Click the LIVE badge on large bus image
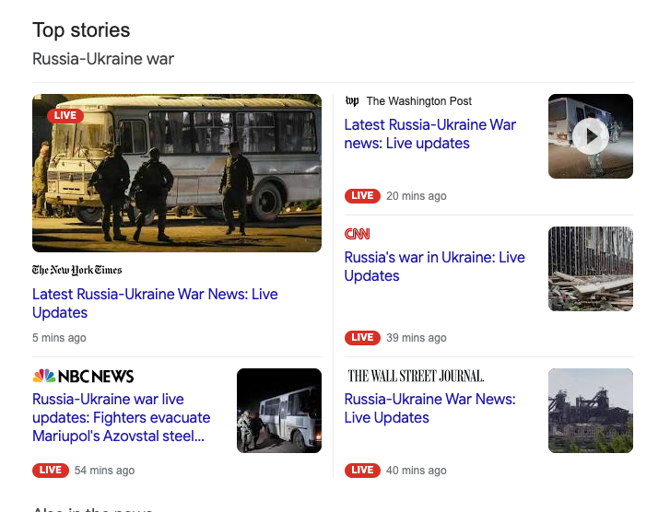 65,115
